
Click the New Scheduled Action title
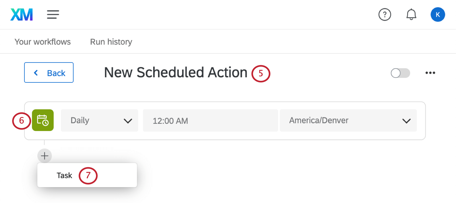[x=175, y=72]
